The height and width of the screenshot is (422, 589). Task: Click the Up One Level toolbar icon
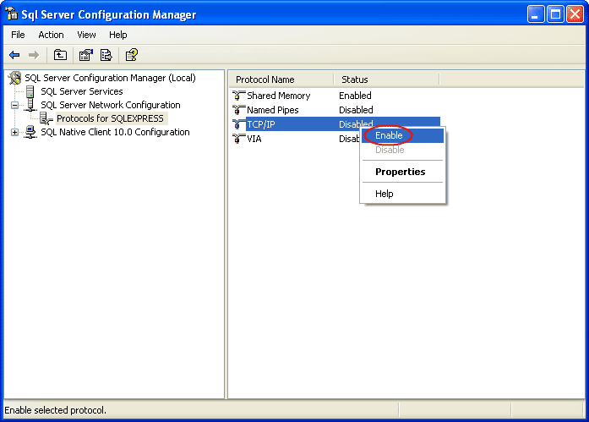point(60,55)
